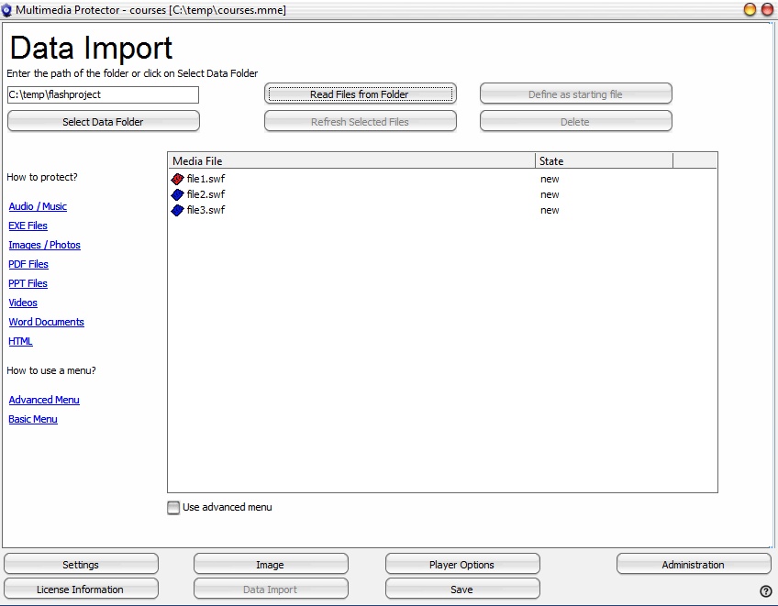Click the blue file3.swf file icon
778x606 pixels.
(x=178, y=210)
